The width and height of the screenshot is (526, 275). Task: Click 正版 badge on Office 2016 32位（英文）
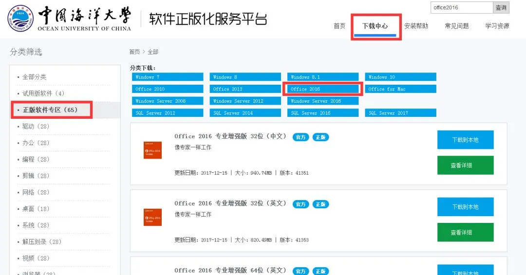tap(320, 204)
